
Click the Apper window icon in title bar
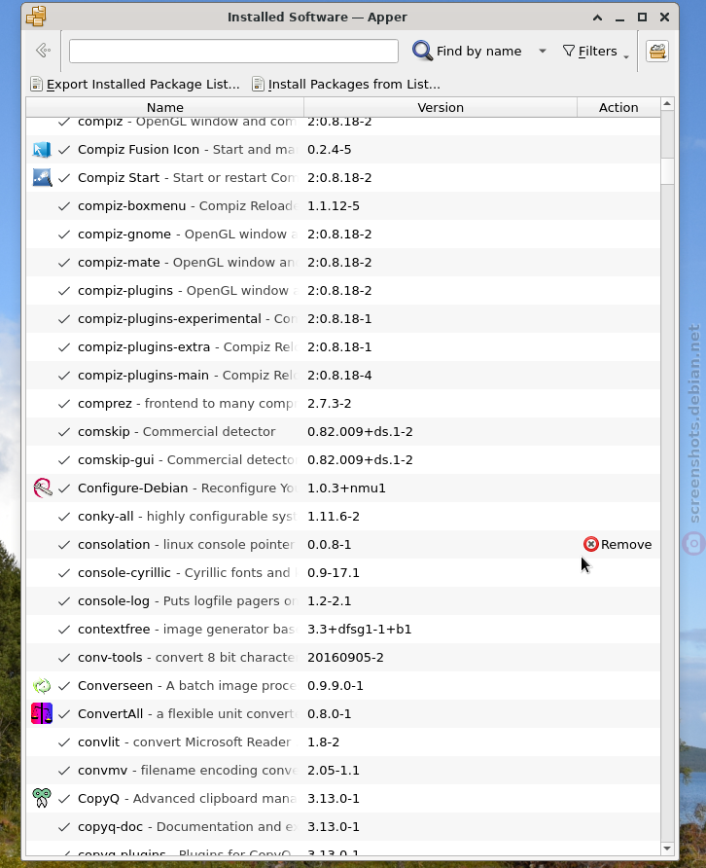[x=36, y=16]
